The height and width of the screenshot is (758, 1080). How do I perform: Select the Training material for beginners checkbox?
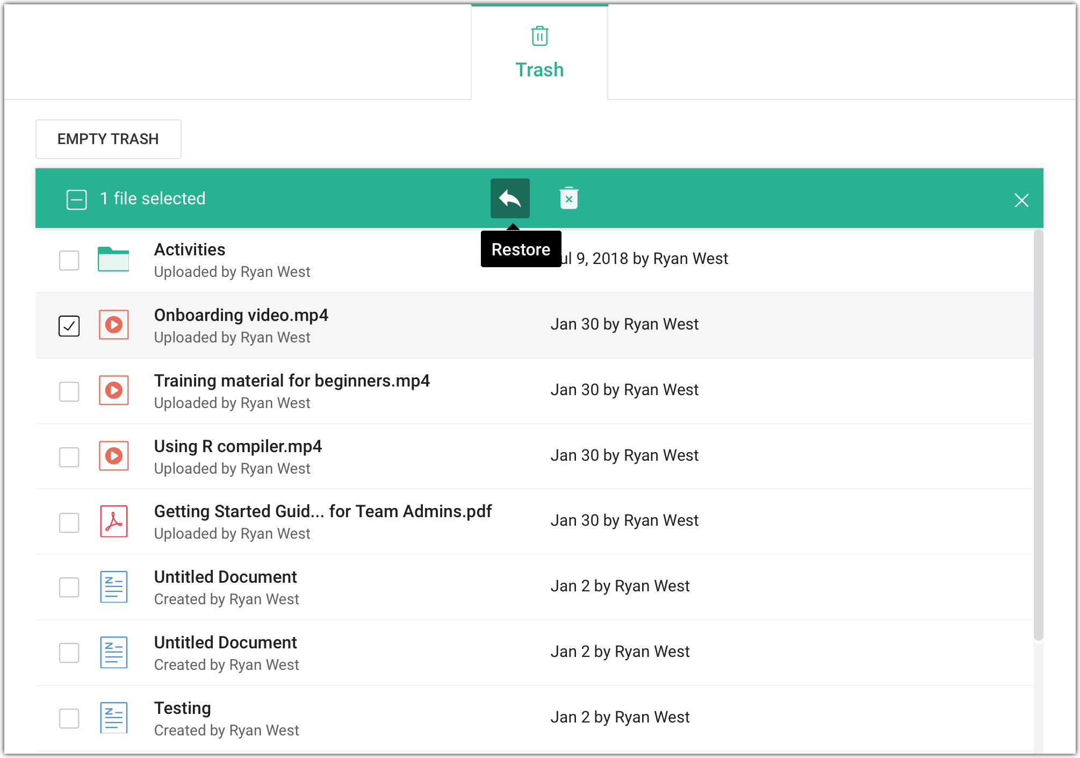click(69, 391)
